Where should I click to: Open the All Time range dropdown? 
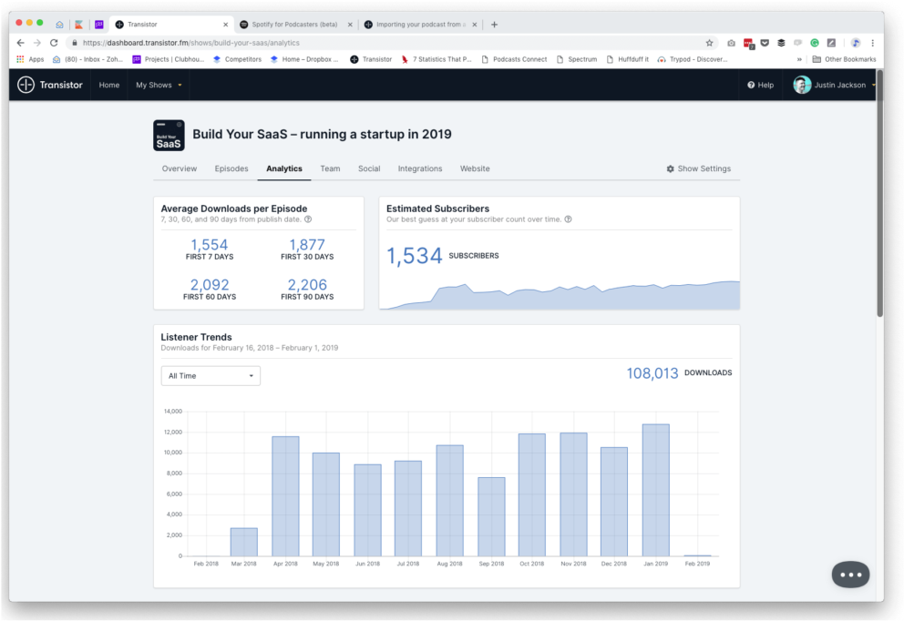211,375
